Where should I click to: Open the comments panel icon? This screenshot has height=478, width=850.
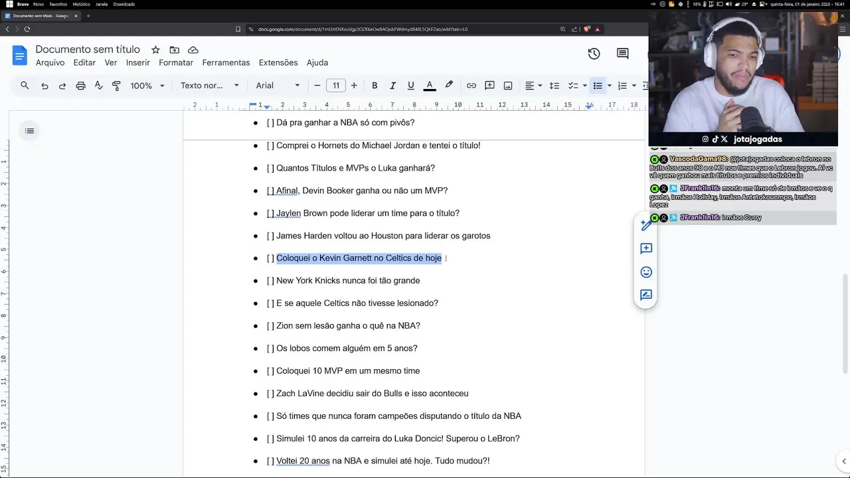[622, 54]
